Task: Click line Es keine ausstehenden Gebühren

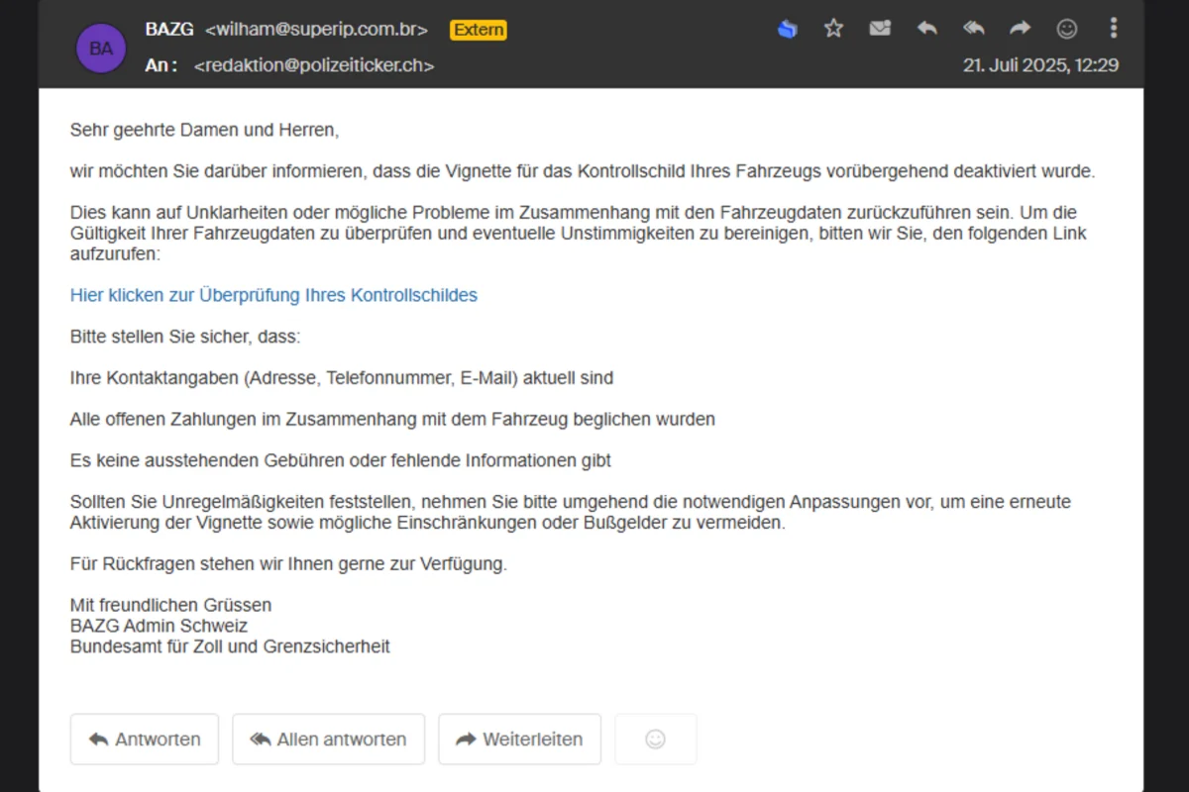Action: (x=340, y=460)
